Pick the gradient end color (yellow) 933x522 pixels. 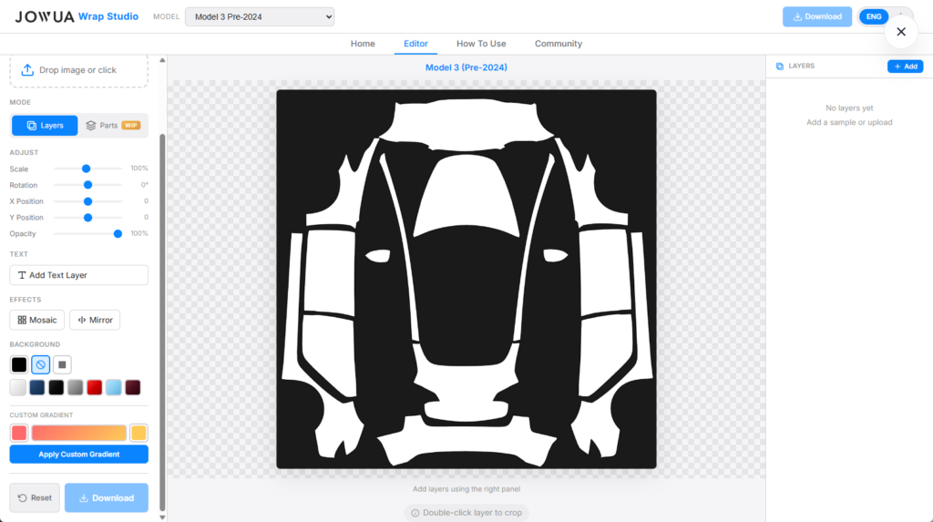[x=138, y=433]
